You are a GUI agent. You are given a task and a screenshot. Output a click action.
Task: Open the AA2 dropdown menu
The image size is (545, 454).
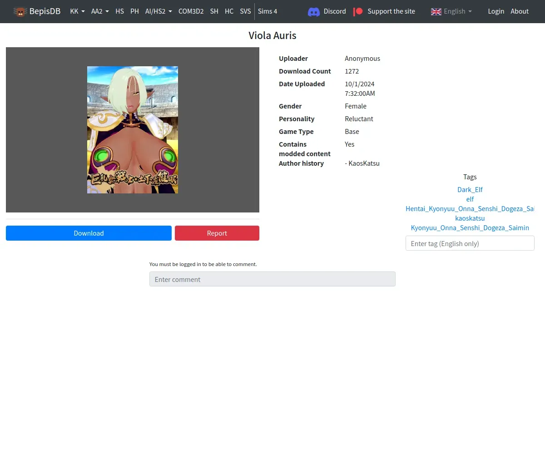click(100, 11)
